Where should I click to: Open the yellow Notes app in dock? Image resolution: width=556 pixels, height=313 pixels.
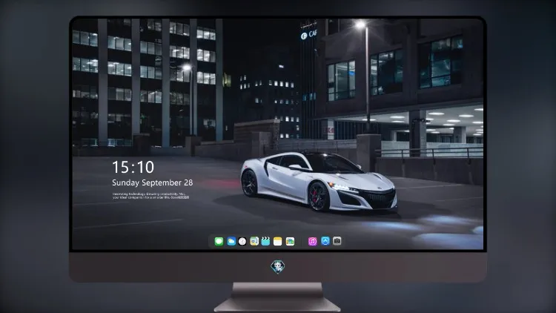(278, 241)
